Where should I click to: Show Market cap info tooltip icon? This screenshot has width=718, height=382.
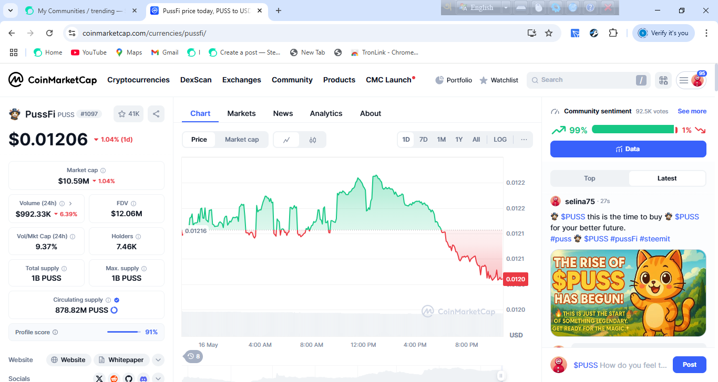(103, 171)
